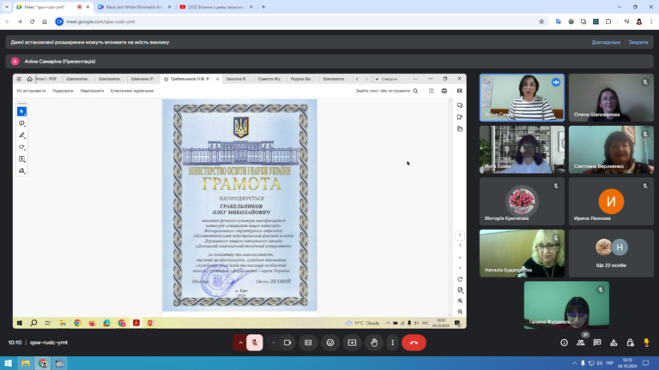Open the Chrome tab search dropdown
The height and width of the screenshot is (370, 659).
coord(7,7)
